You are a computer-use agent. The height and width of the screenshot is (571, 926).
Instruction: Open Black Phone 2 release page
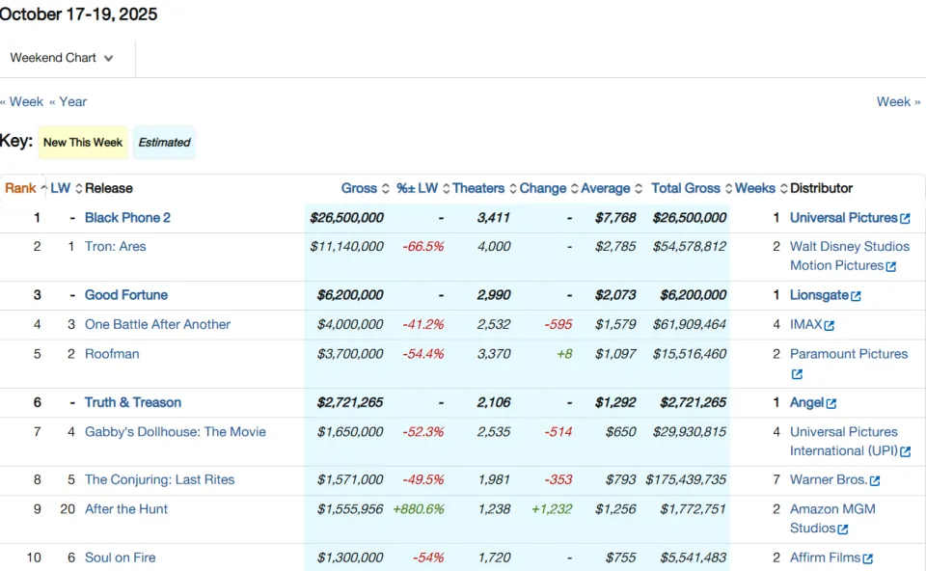tap(127, 218)
